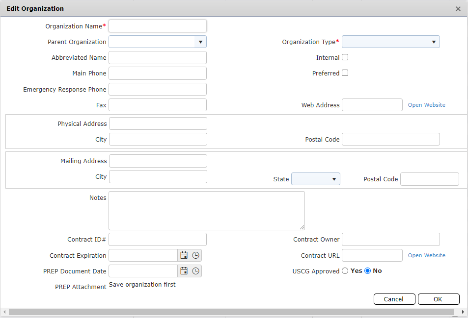Click the Contract Owner field
468x318 pixels.
pos(391,240)
